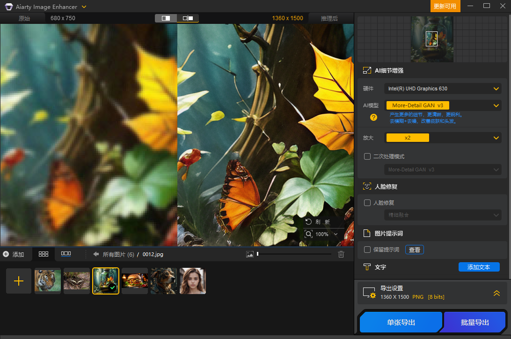Click the large plus add-image tile

click(19, 280)
